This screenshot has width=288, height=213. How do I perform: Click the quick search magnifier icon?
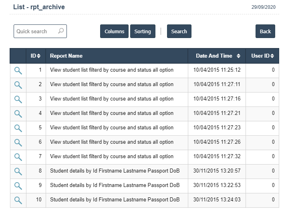(61, 31)
